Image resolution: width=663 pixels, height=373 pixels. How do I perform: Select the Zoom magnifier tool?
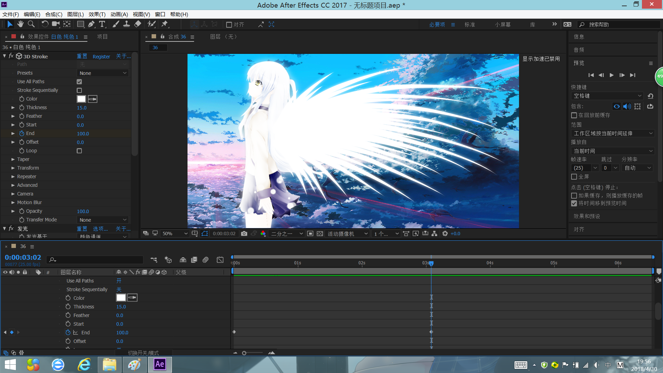click(x=31, y=24)
